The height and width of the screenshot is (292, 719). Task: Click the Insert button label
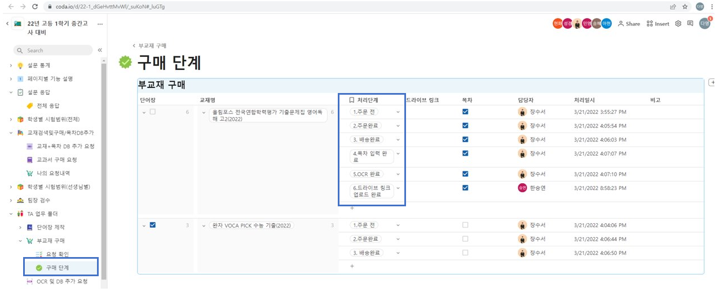662,24
